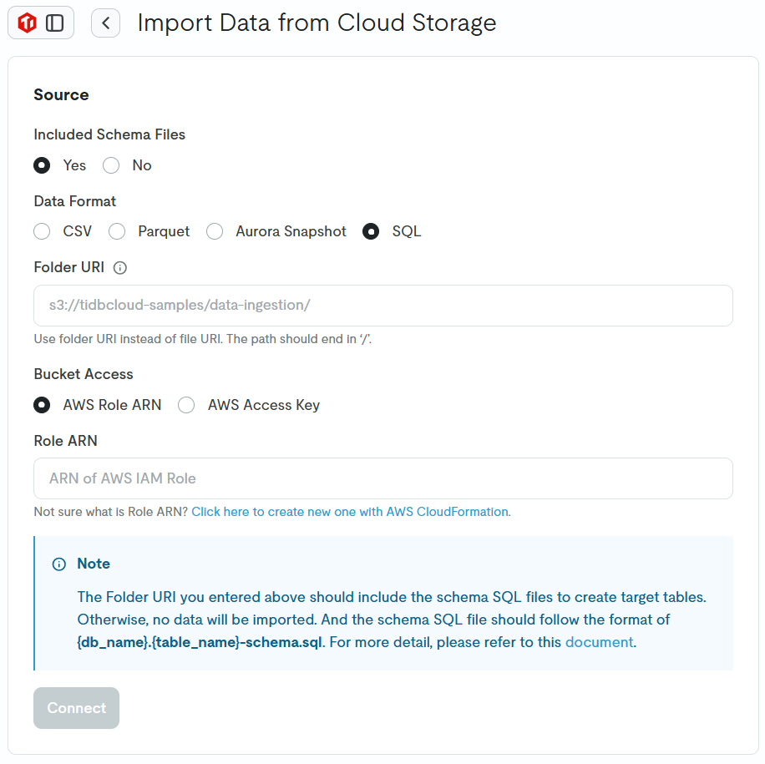Toggle the sidebar panel icon

[x=54, y=23]
